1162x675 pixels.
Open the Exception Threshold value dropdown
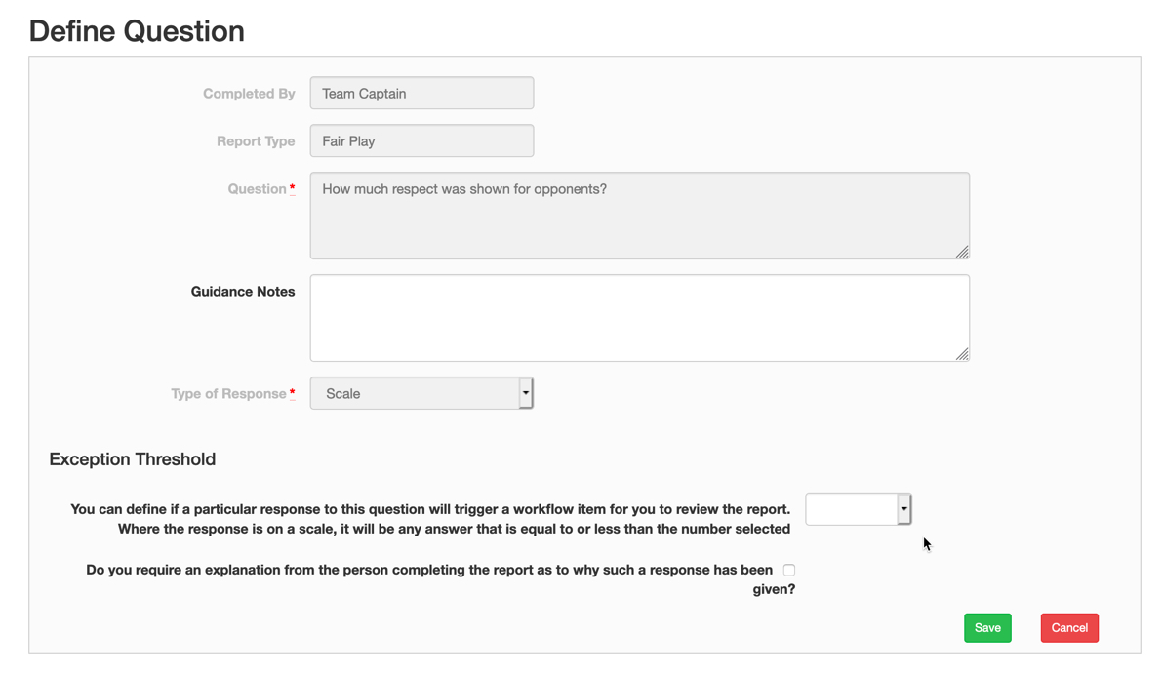(859, 509)
